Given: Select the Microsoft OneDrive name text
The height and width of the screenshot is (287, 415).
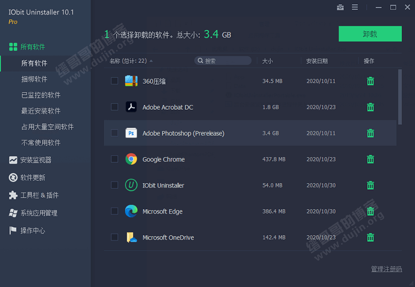Looking at the screenshot, I should click(168, 238).
